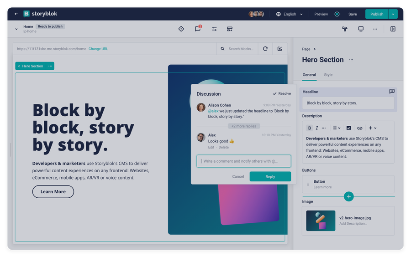Viewport: 411px width, 257px height.
Task: Click Add Description under image name
Action: 353,224
